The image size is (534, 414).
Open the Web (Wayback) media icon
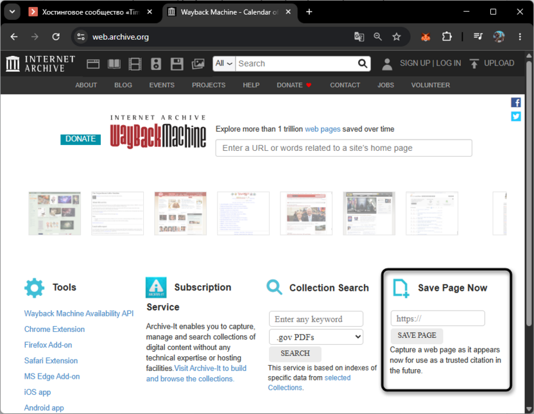coord(93,64)
